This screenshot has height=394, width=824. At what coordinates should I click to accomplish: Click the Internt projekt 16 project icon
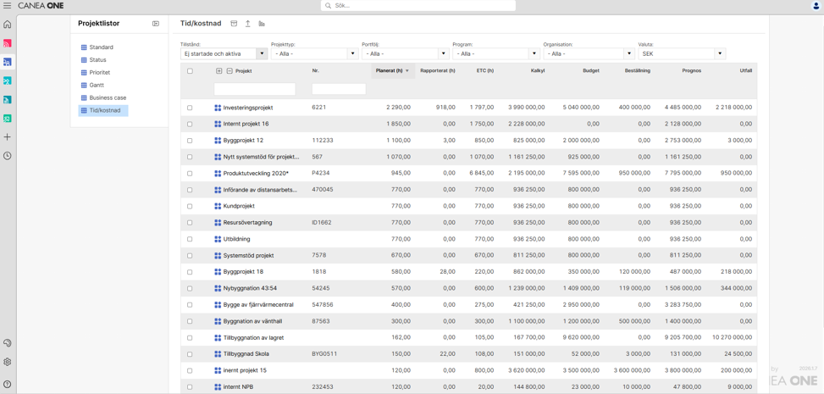click(218, 125)
